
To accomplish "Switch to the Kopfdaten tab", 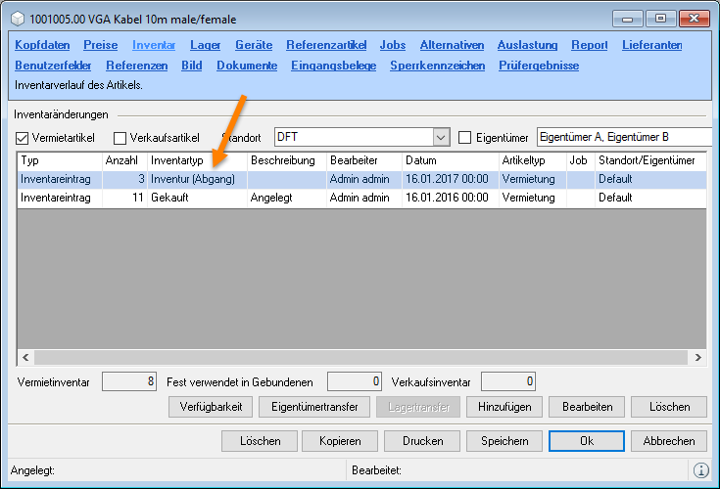I will pos(42,45).
